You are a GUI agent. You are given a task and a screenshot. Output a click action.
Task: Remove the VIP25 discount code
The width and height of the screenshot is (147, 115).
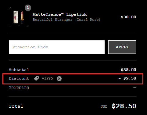[x=59, y=79]
